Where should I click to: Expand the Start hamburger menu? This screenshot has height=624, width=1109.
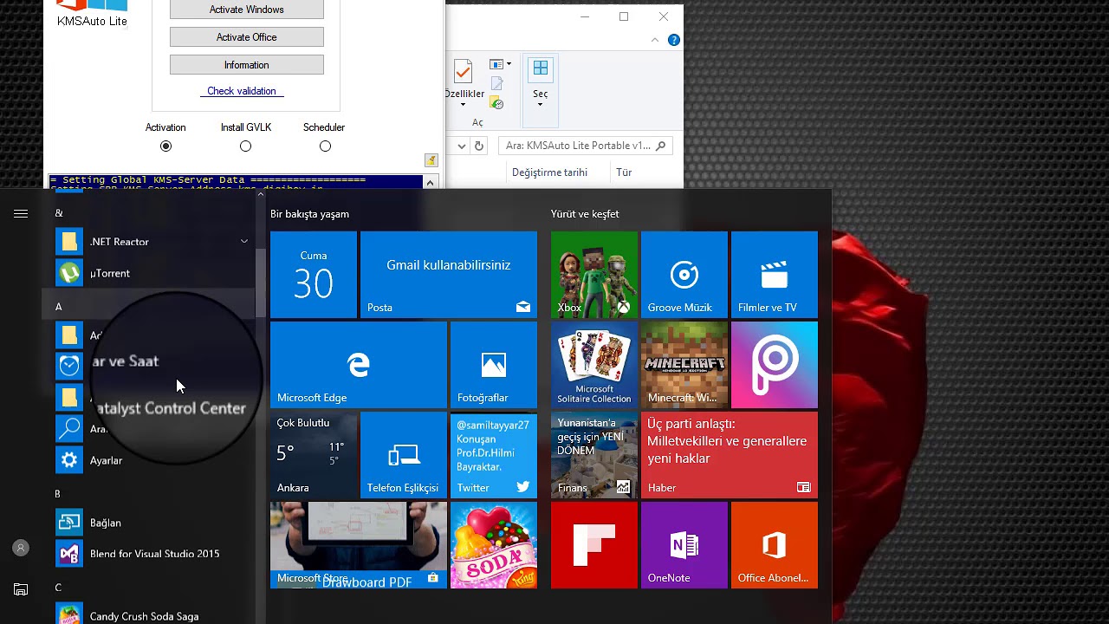pos(21,213)
